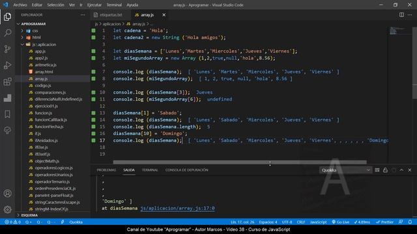Toggle the output scroll lock icon

[385, 170]
